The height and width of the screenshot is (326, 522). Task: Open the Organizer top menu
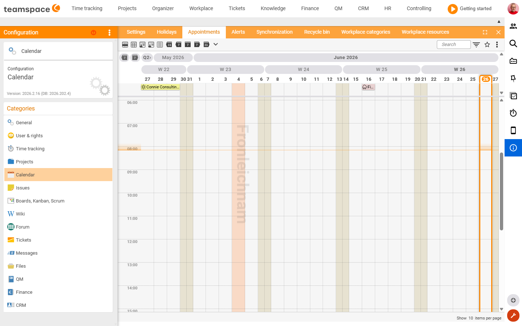pos(163,8)
